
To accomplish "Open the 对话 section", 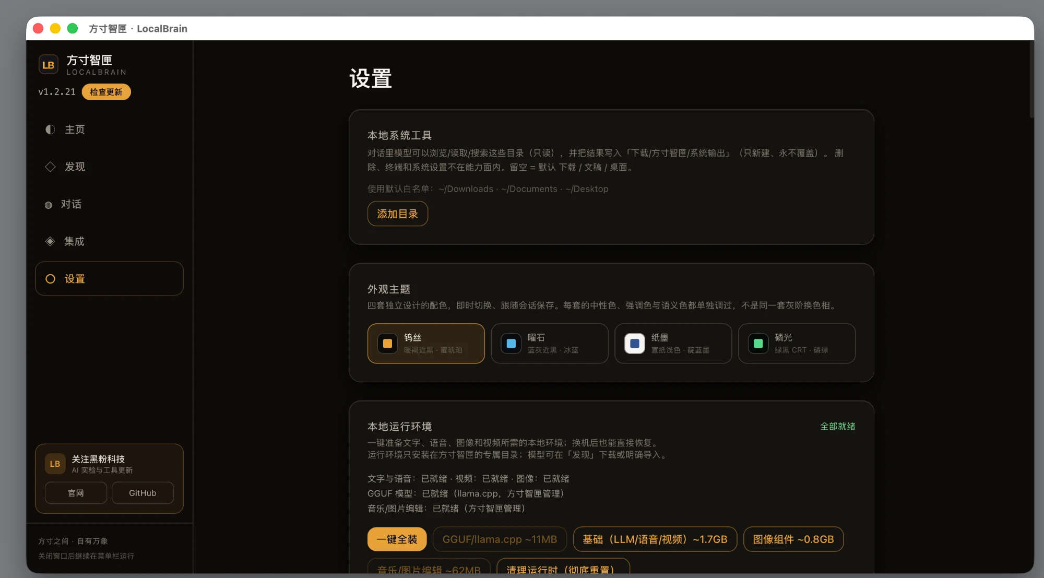I will (x=109, y=204).
